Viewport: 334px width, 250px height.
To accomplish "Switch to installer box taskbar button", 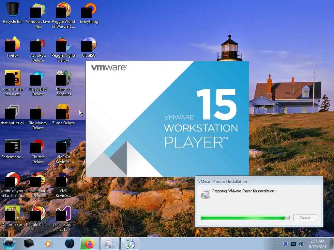I will (110, 243).
